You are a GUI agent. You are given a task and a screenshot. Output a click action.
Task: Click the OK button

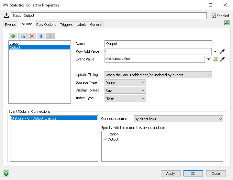point(193,173)
